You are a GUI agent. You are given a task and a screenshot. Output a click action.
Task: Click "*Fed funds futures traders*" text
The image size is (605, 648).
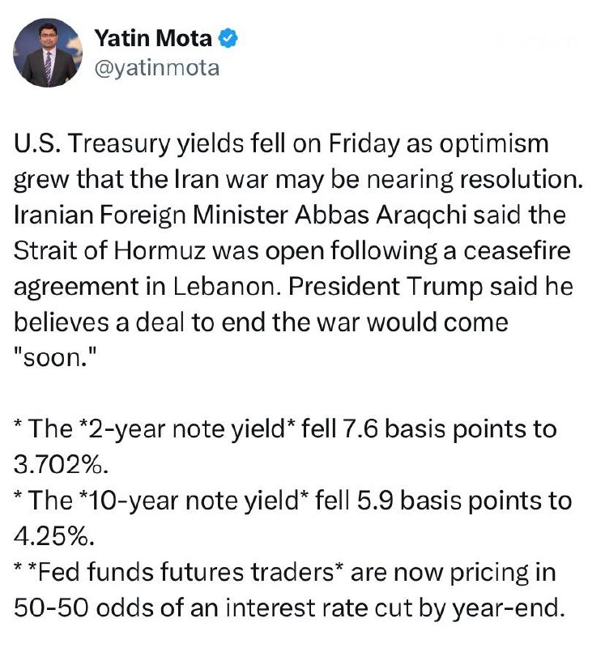coord(177,571)
